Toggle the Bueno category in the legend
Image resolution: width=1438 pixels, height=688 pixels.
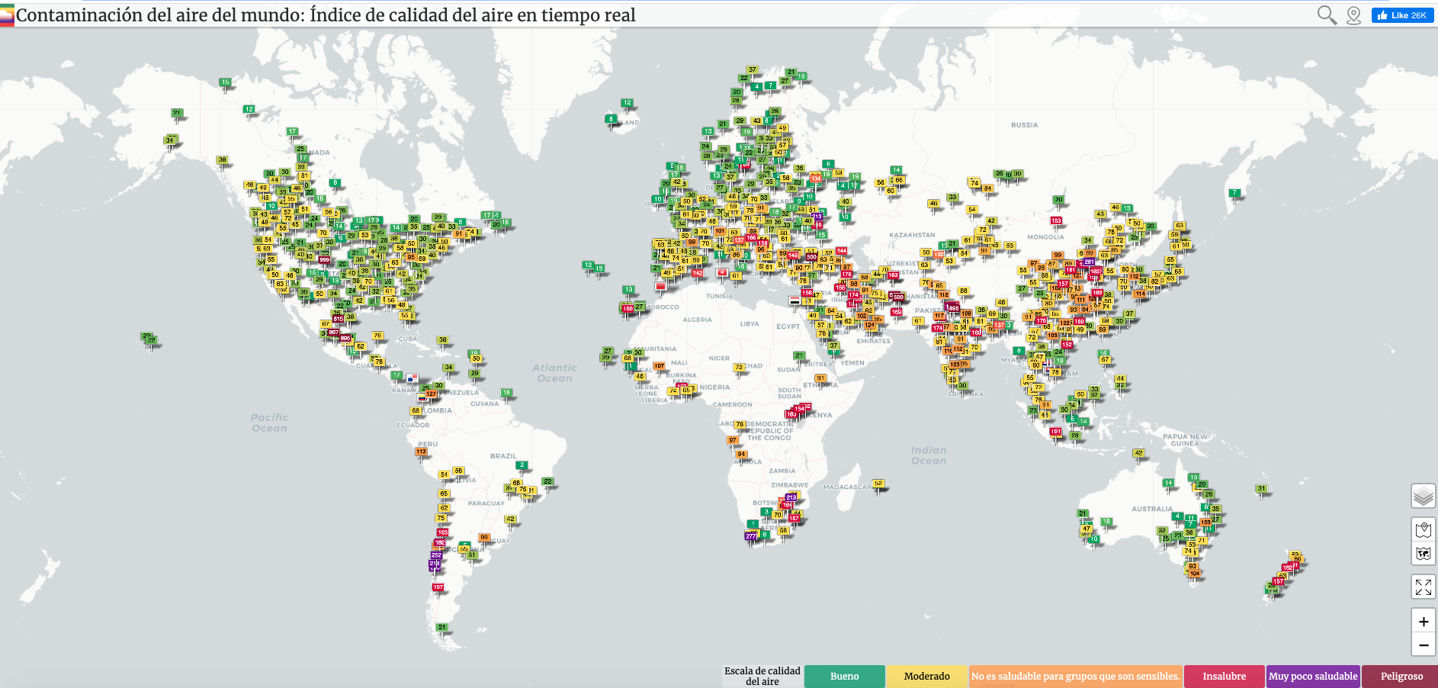(845, 676)
